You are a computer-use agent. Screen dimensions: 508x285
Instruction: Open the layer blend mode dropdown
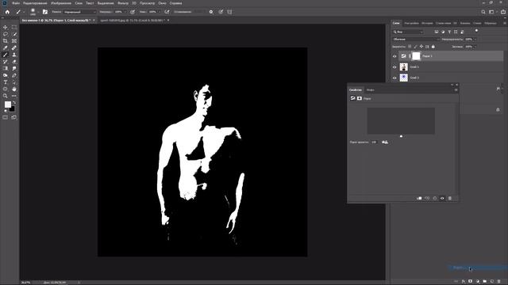tap(416, 39)
